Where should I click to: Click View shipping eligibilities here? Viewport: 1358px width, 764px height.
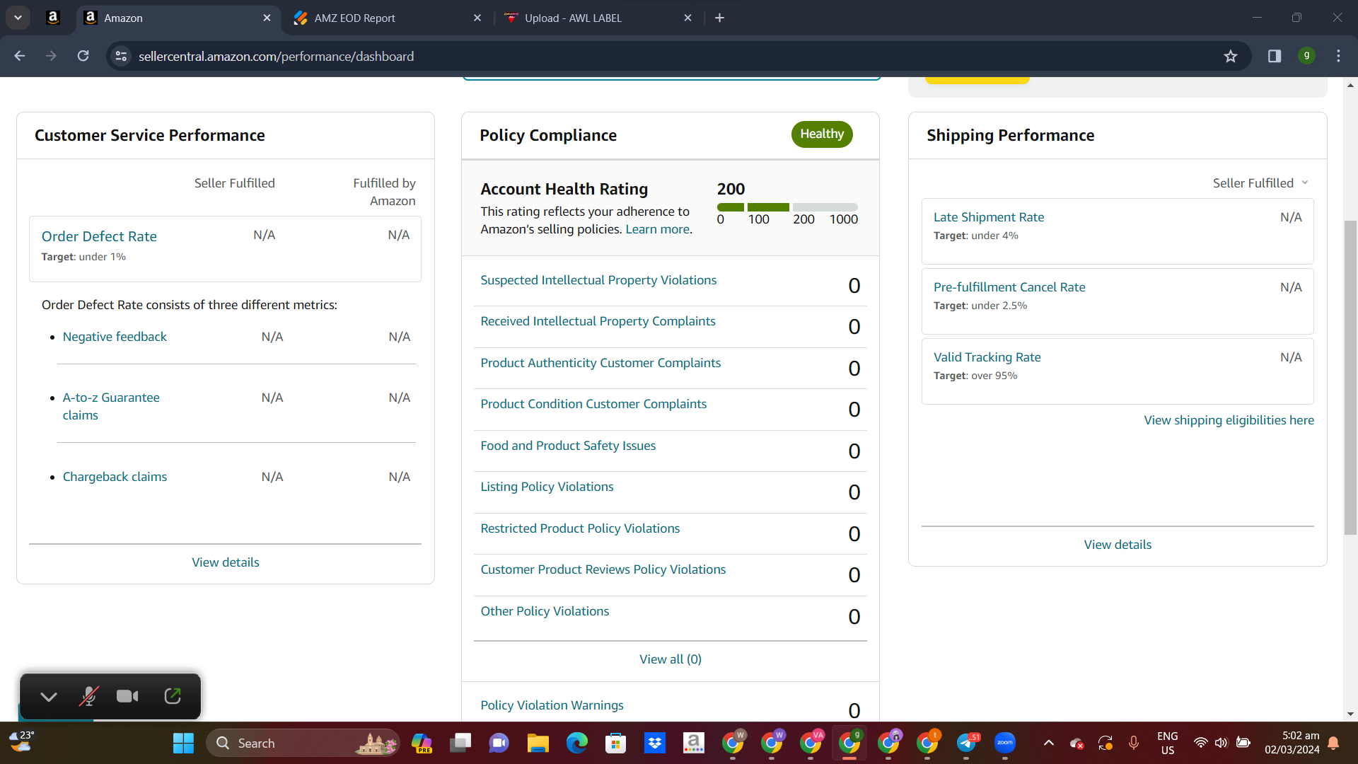[1229, 420]
